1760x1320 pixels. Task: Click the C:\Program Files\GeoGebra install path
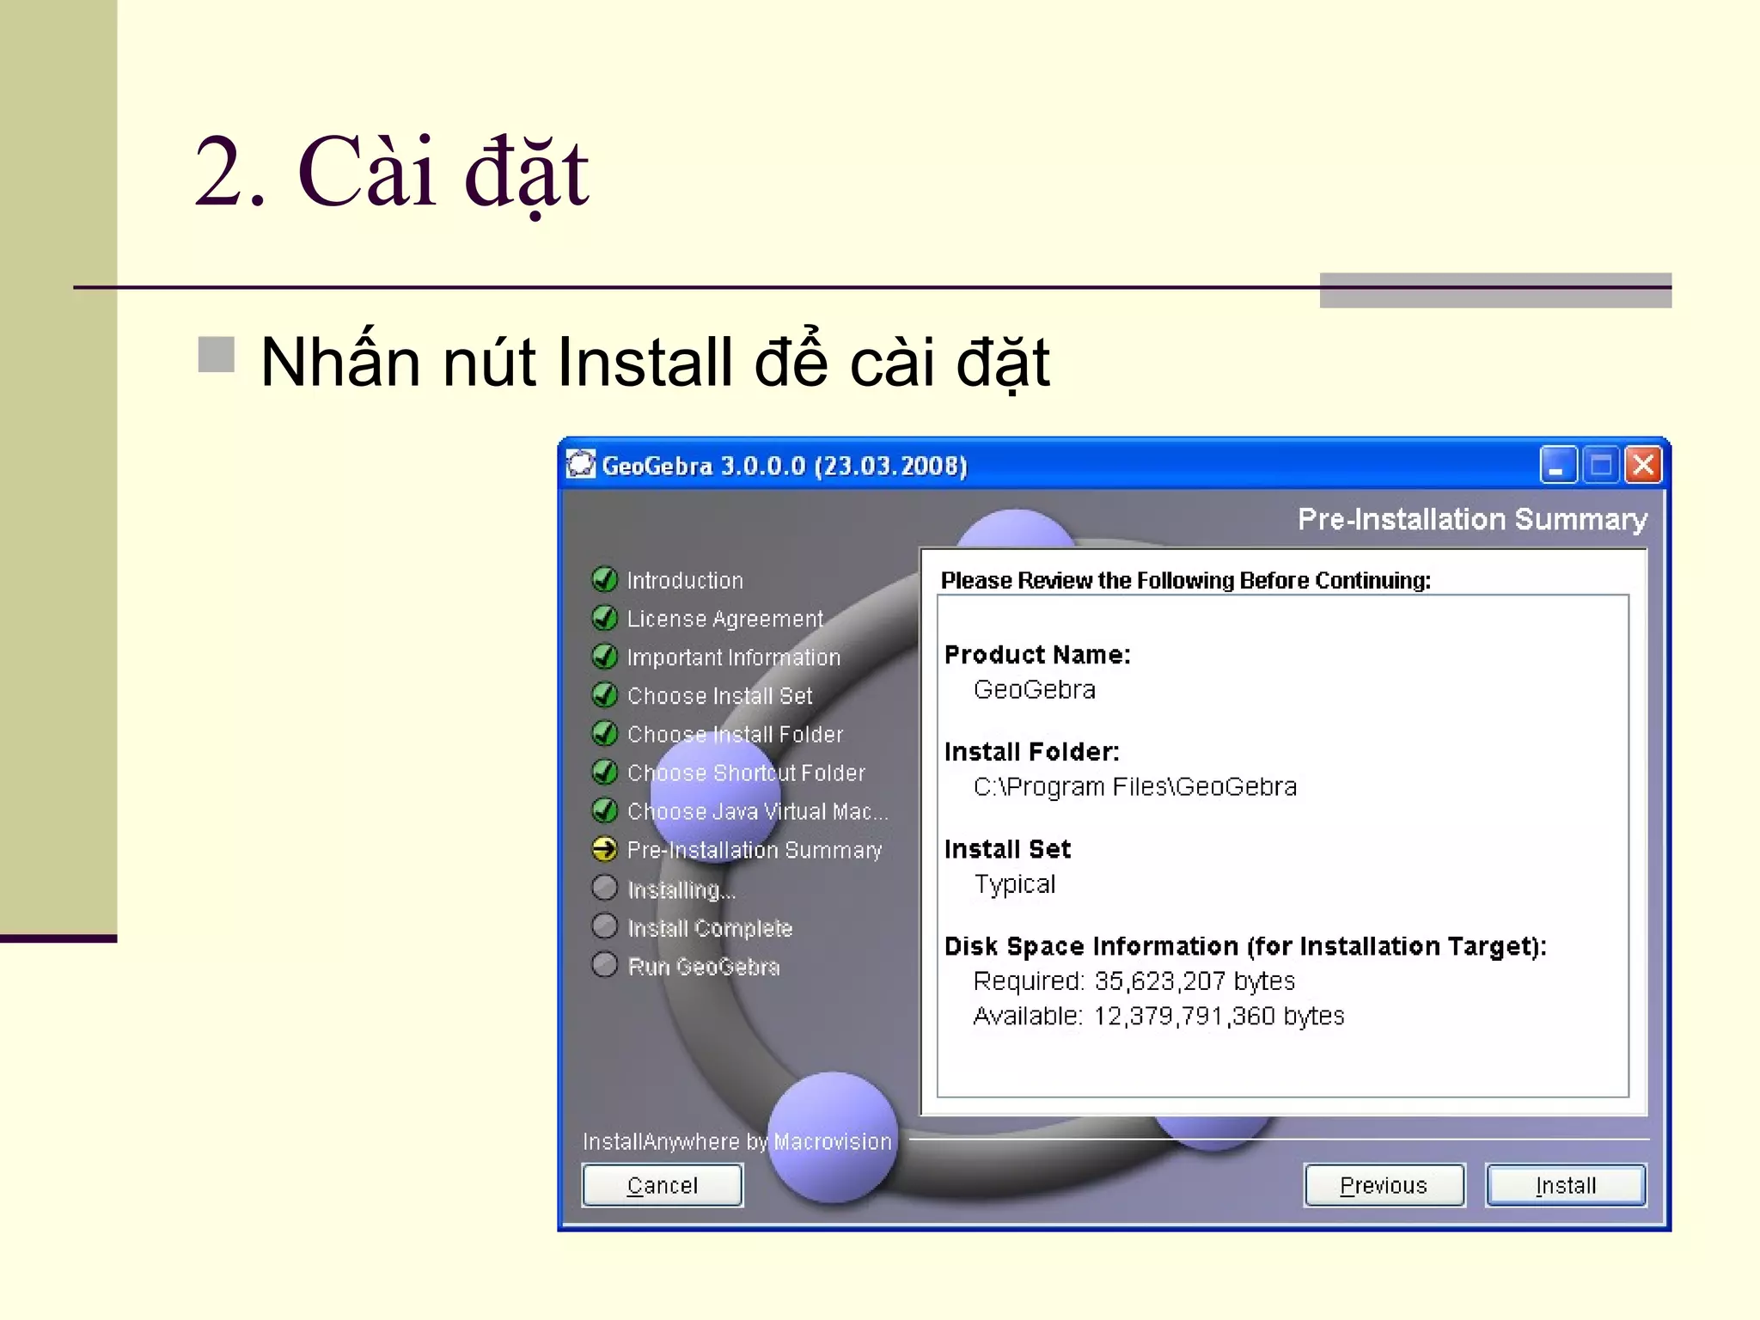(1134, 786)
